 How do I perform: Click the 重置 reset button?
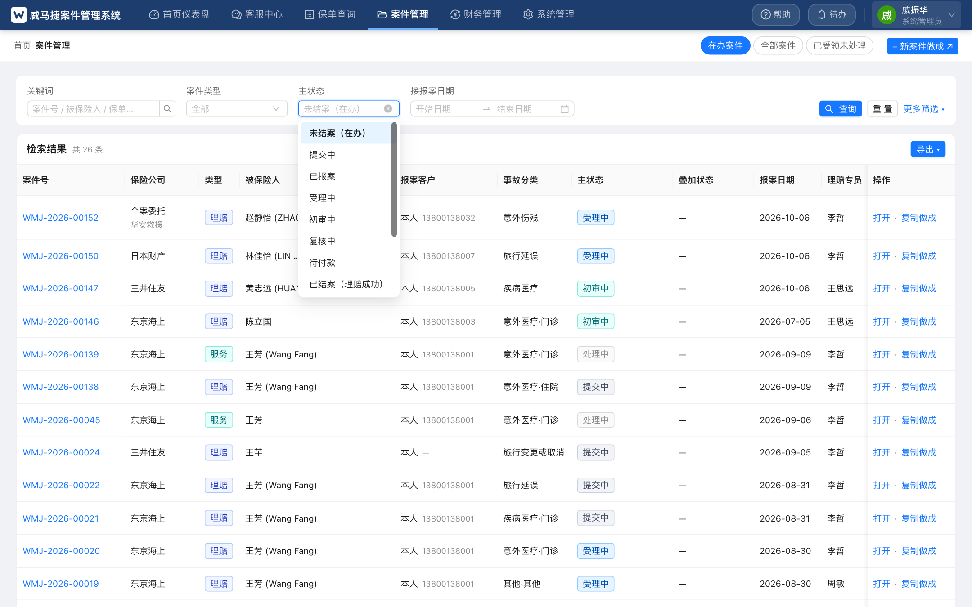click(x=882, y=109)
